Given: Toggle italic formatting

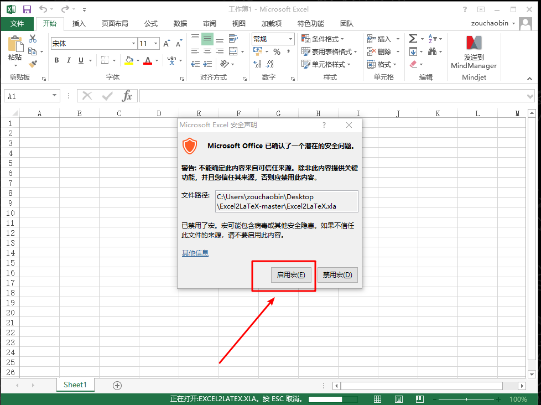Looking at the screenshot, I should tap(69, 60).
